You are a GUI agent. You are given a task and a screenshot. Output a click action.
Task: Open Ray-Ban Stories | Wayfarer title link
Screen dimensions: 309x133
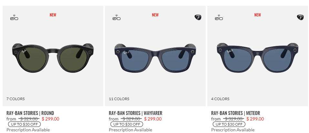click(x=135, y=113)
